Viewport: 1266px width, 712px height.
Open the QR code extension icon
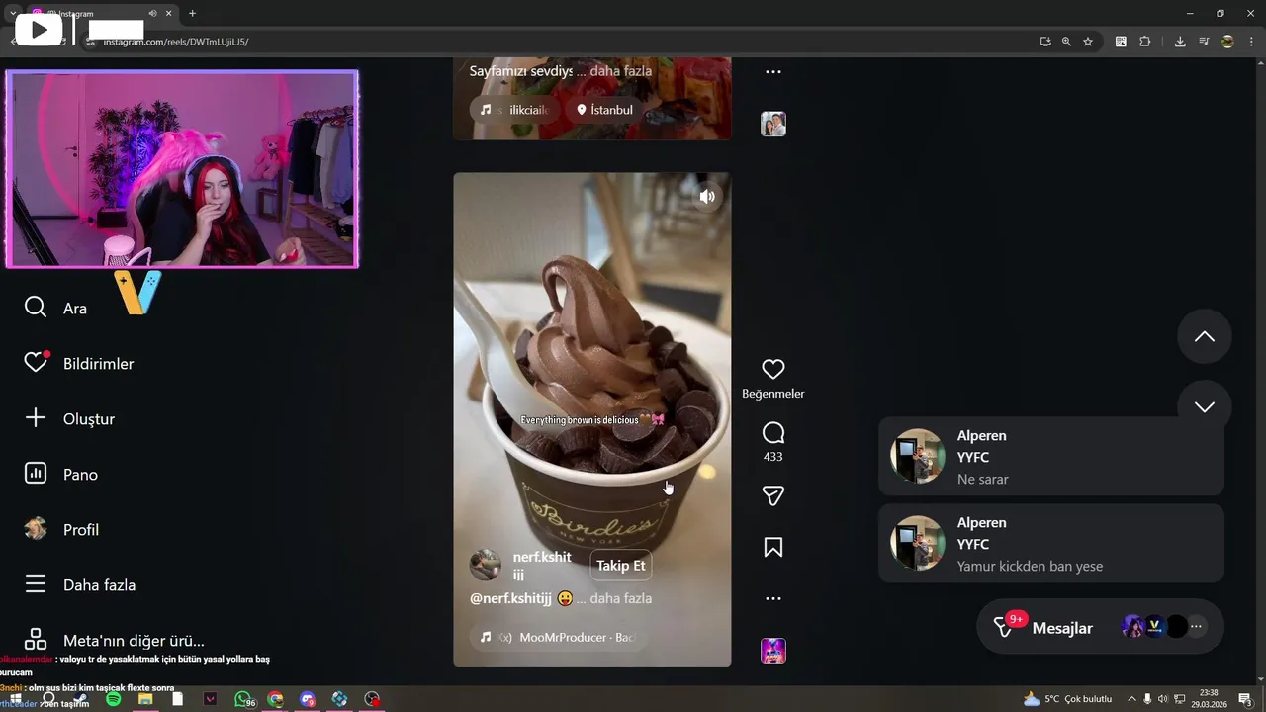coord(1121,42)
